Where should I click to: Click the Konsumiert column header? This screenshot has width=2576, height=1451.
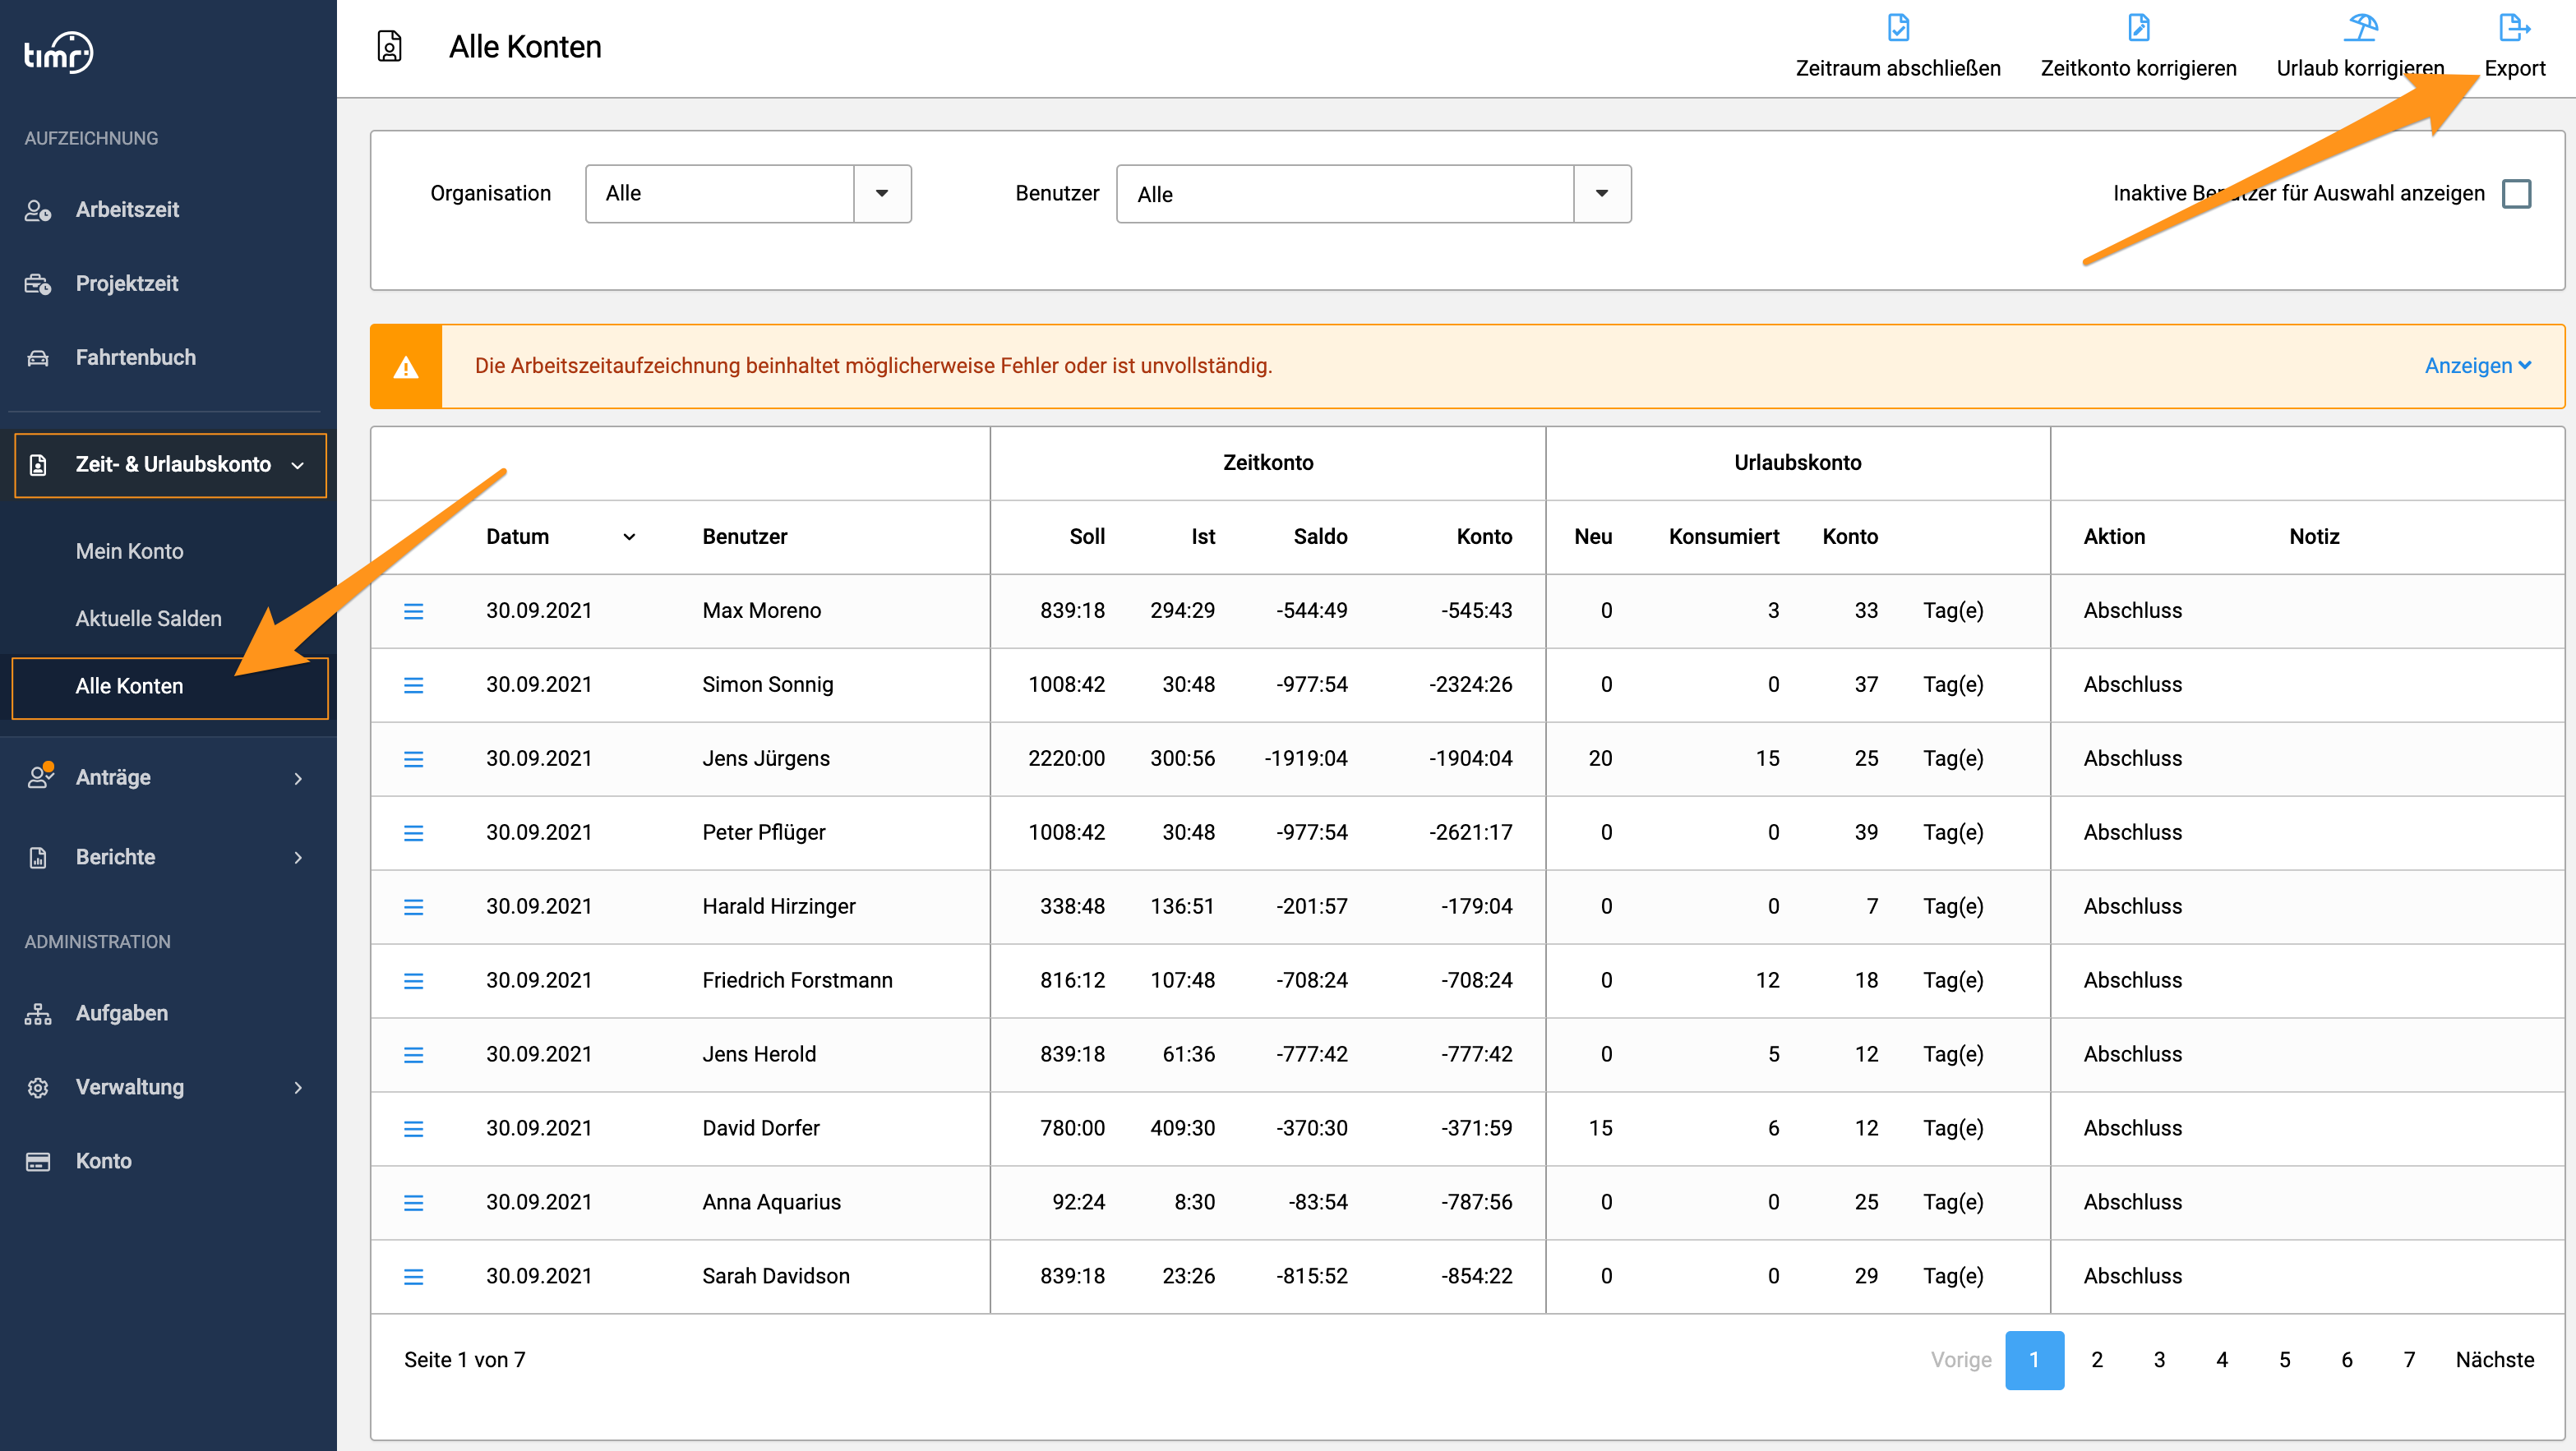click(1723, 537)
